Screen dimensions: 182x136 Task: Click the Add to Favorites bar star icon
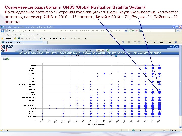[x=15, y=38]
